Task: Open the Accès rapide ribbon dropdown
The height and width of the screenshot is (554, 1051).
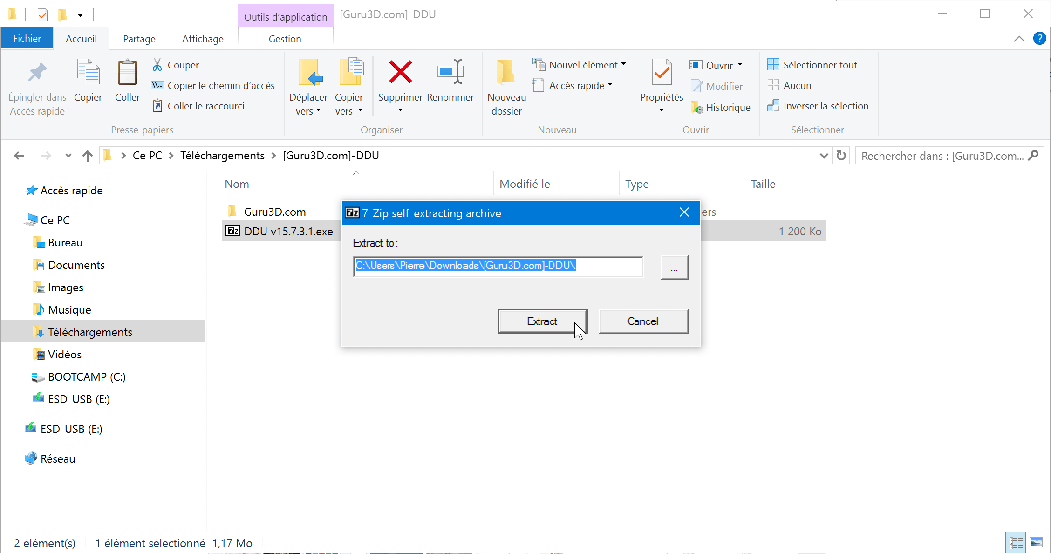Action: (x=573, y=85)
